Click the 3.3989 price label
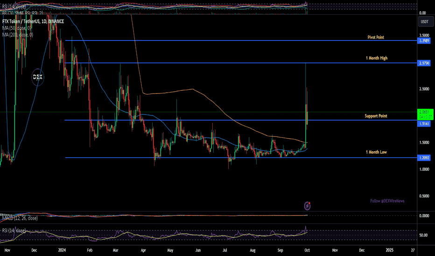This screenshot has height=256, width=435. [x=424, y=40]
